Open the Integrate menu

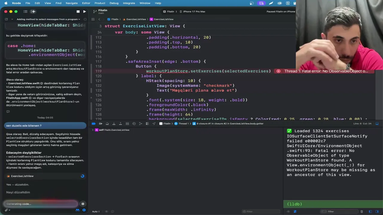click(x=129, y=3)
